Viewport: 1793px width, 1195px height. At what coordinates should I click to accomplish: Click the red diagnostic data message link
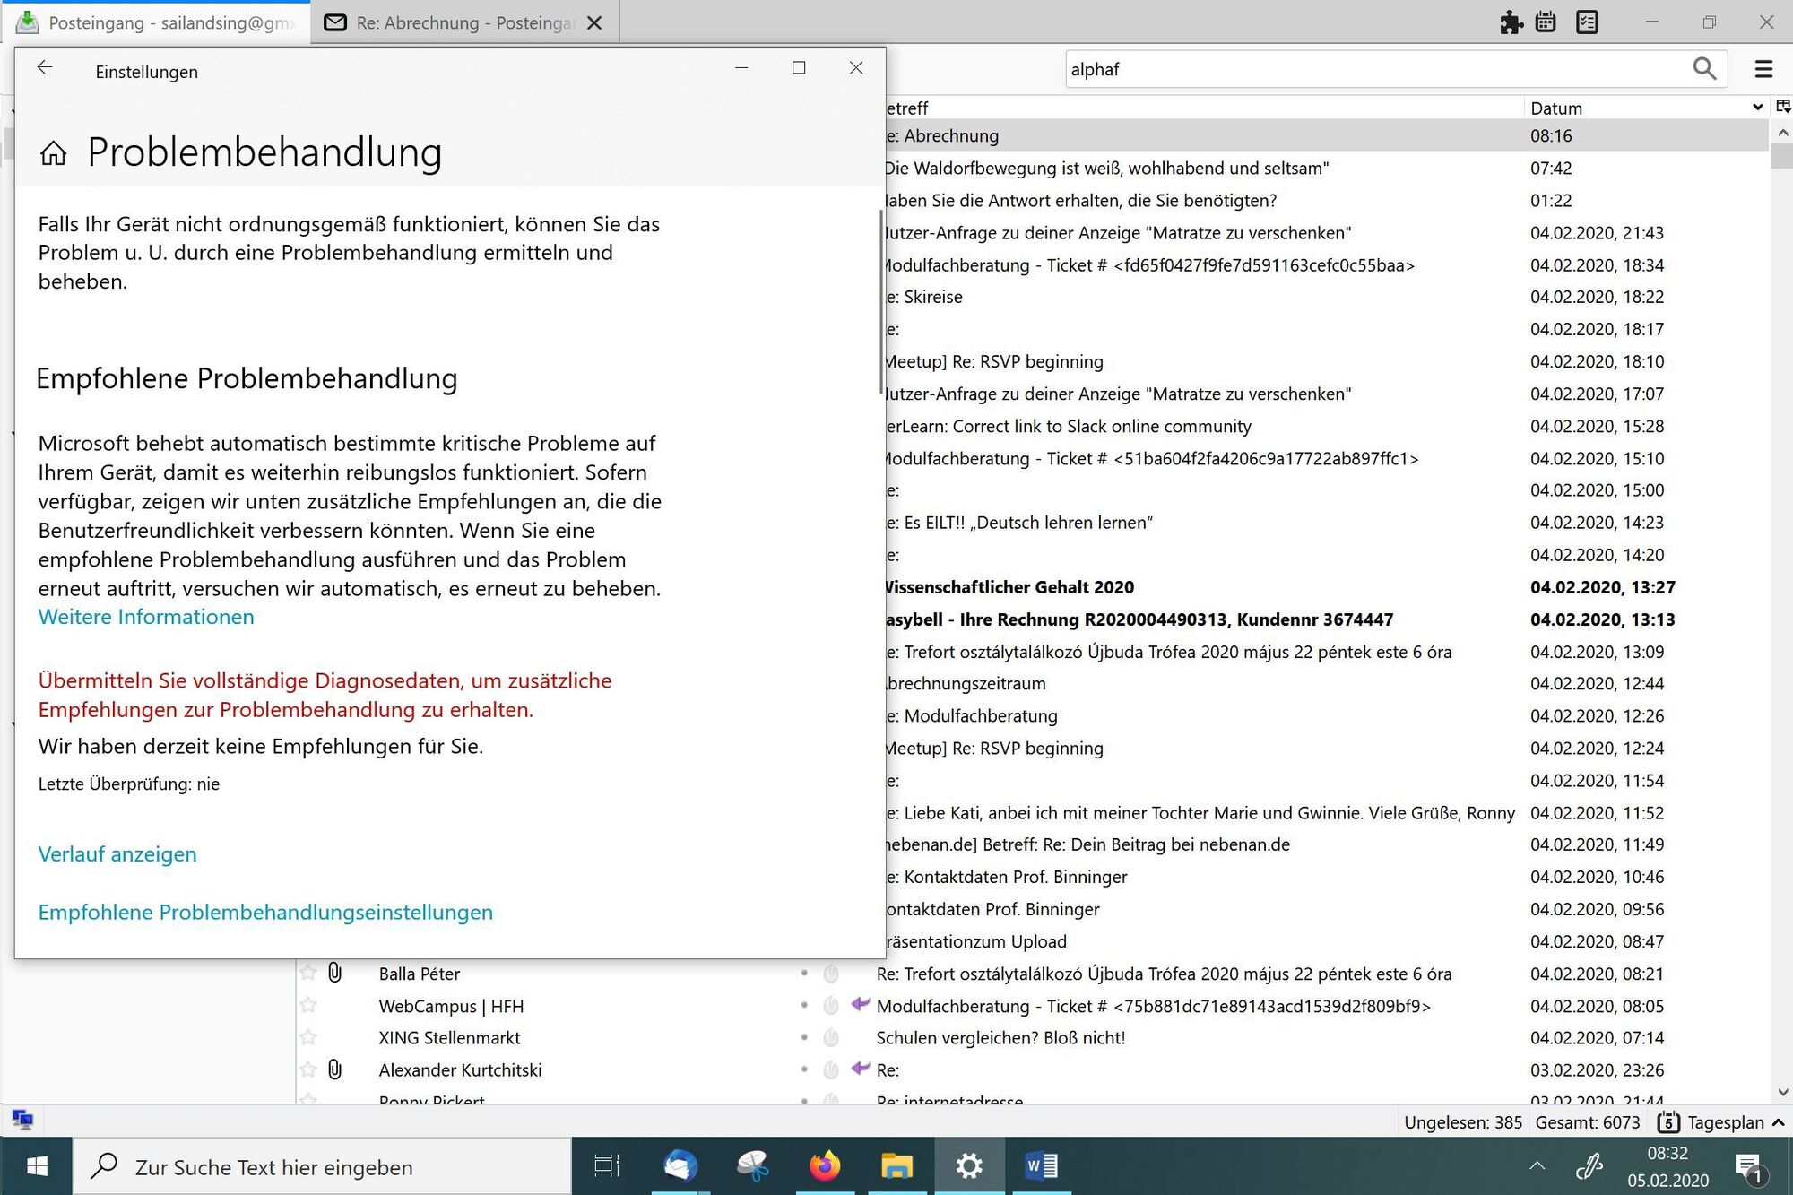coord(325,695)
